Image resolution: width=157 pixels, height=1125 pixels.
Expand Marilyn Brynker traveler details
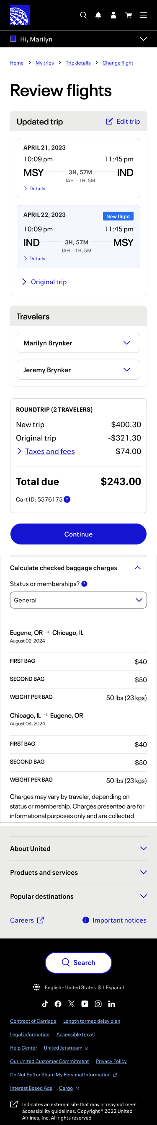pyautogui.click(x=79, y=343)
